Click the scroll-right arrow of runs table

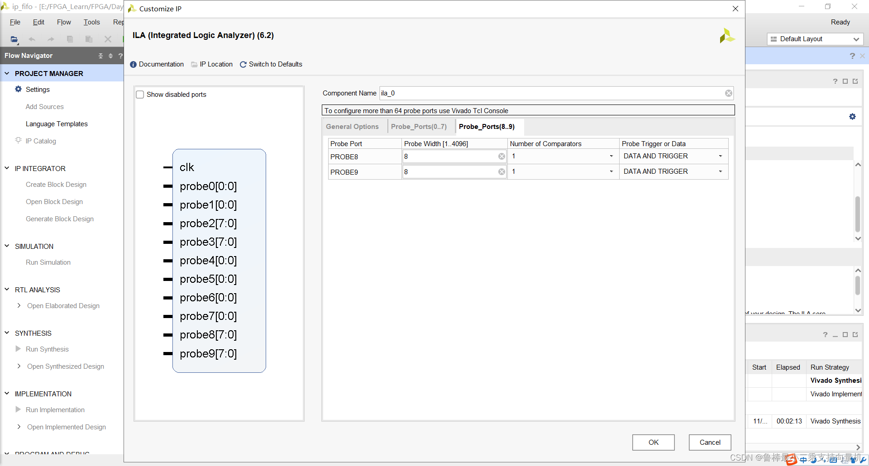(x=858, y=447)
